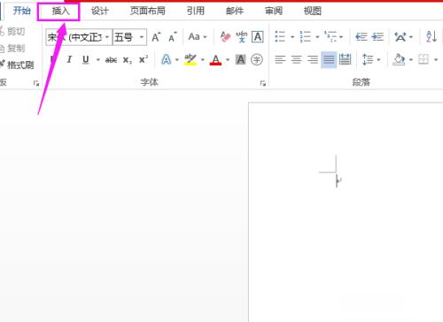Open the clipboard dialog launcher
Image resolution: width=443 pixels, height=322 pixels.
(x=36, y=84)
